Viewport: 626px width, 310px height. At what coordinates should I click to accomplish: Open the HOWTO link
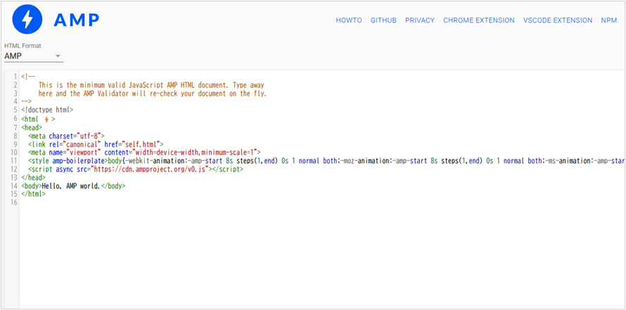tap(349, 20)
